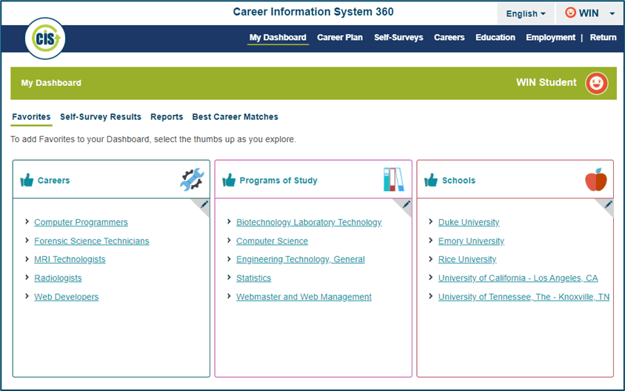Select the Self-Survey Results tab
Screen dimensions: 625x391
click(x=101, y=117)
